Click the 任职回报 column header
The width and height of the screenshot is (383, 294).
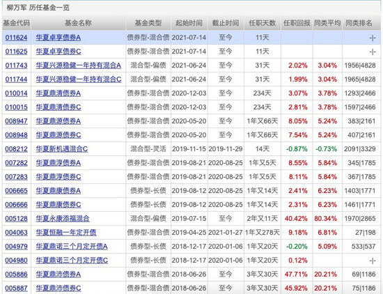tap(297, 23)
